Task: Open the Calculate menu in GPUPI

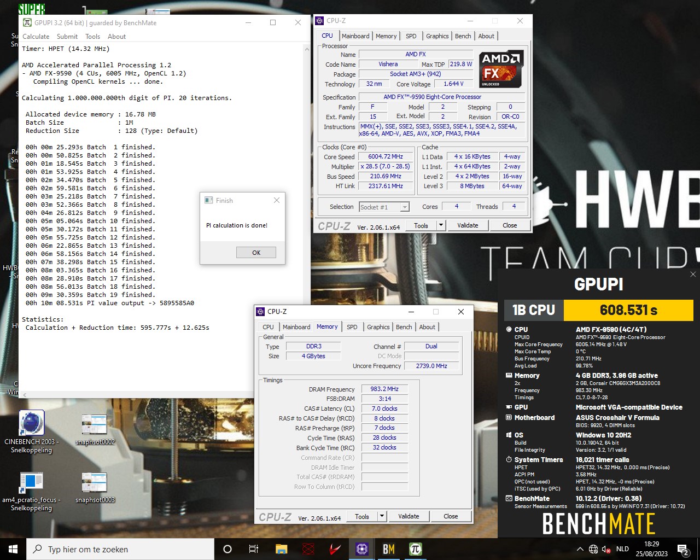Action: 36,37
